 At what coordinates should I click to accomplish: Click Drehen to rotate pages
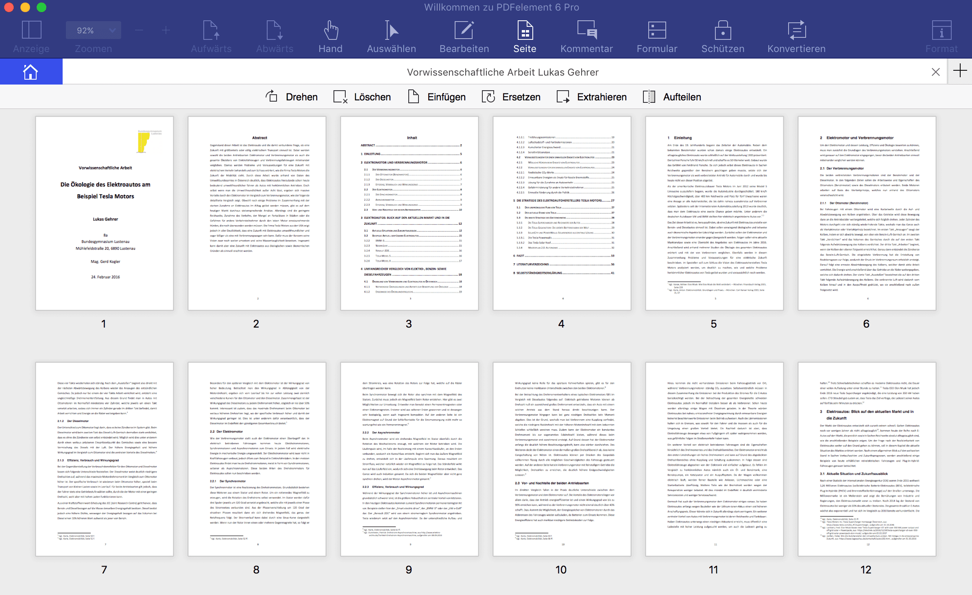point(291,97)
